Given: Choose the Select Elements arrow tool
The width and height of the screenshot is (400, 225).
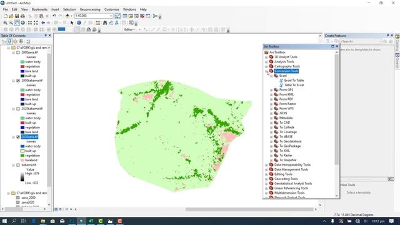Looking at the screenshot, I should point(72,23).
